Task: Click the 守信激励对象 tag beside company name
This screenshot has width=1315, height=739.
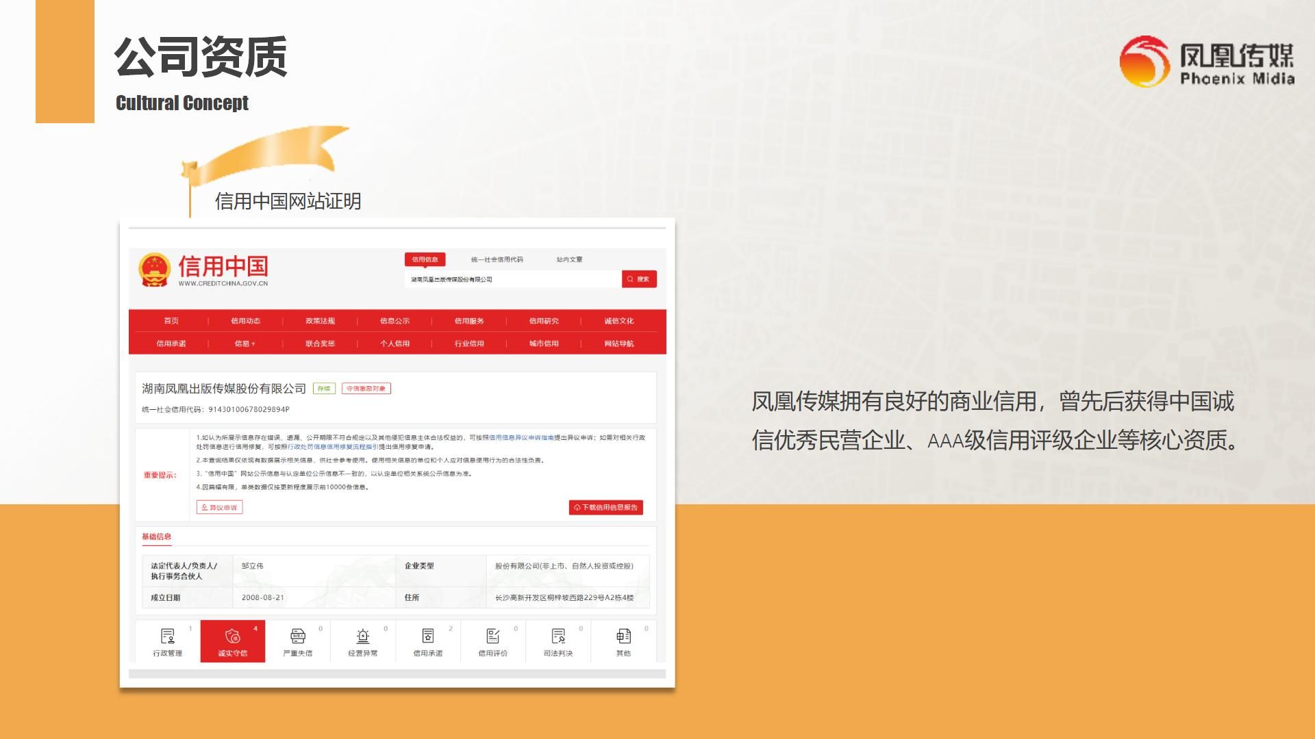Action: pyautogui.click(x=366, y=389)
